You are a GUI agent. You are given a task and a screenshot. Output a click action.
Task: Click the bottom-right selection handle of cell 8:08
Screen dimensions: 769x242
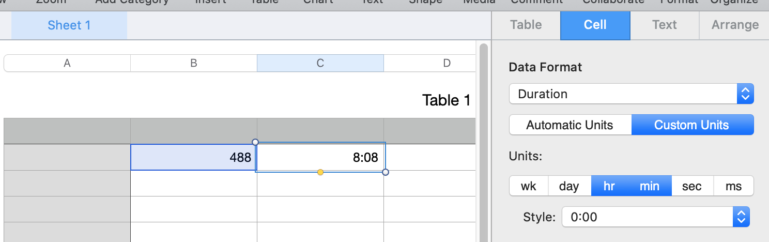386,172
